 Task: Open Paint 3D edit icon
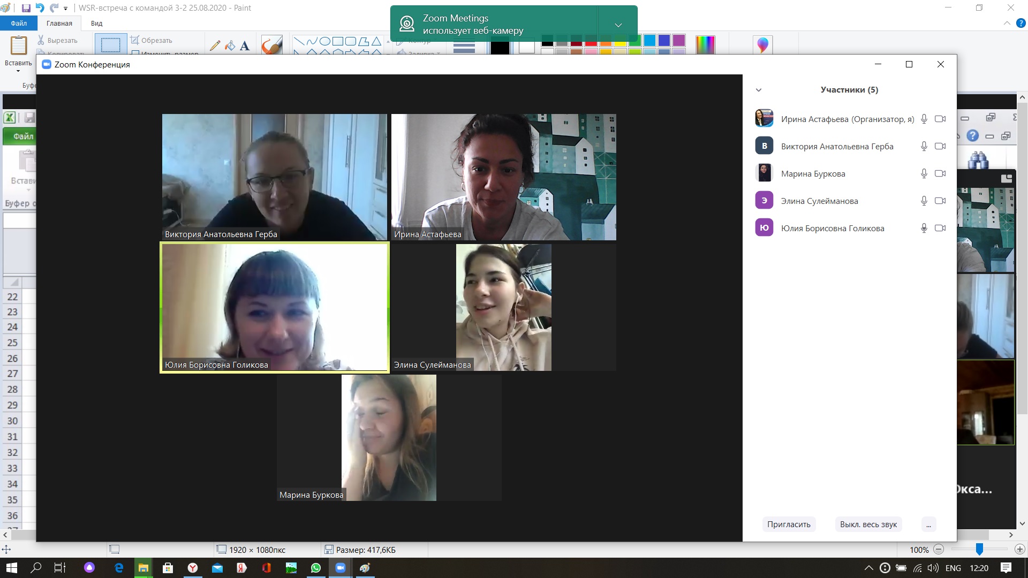762,45
